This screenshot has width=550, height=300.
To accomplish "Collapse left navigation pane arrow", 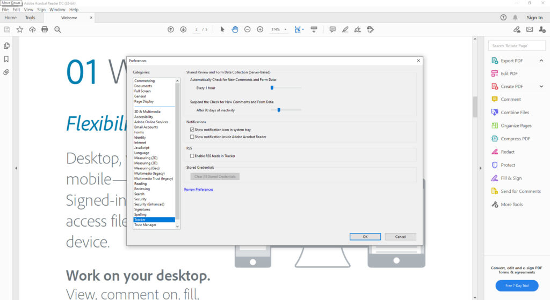I will click(x=16, y=168).
